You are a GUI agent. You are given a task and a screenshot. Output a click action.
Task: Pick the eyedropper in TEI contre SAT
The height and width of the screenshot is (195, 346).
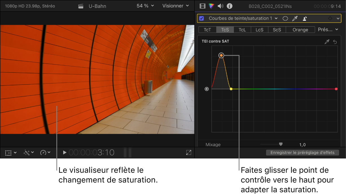point(327,42)
